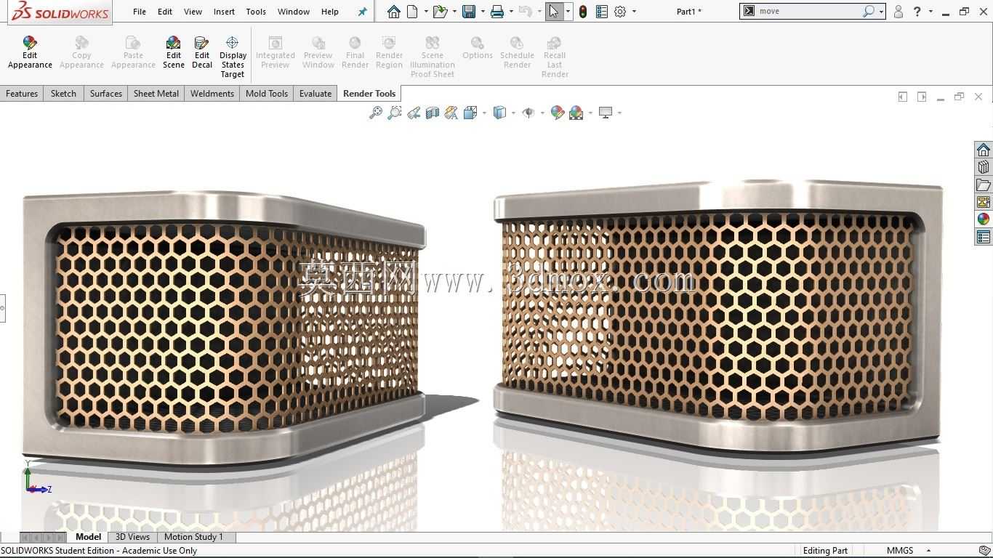This screenshot has height=558, width=993.
Task: Click the Edit Scene icon
Action: pyautogui.click(x=173, y=52)
